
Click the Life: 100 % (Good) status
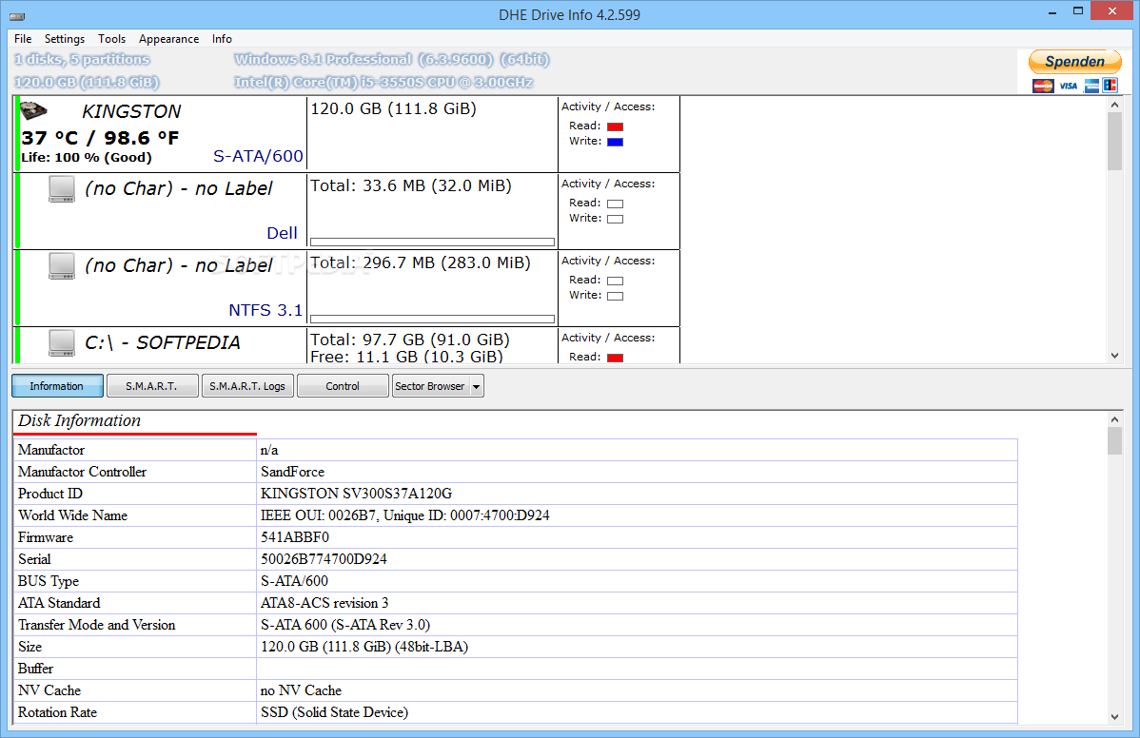[87, 158]
